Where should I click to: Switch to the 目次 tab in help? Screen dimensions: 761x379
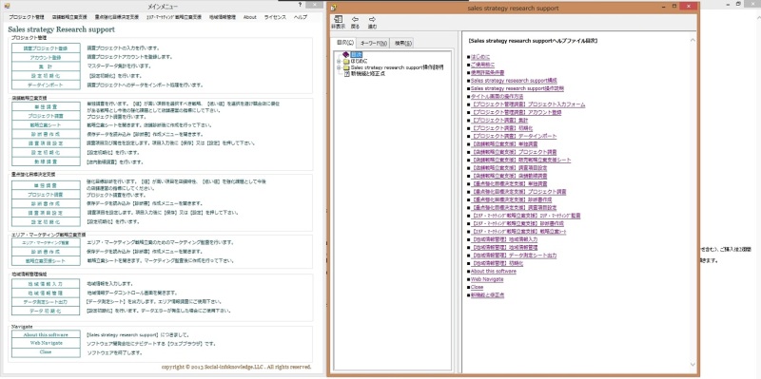345,43
